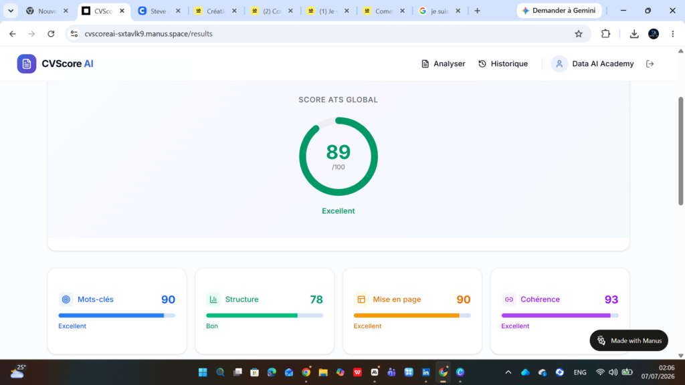Open the Analyser page
The height and width of the screenshot is (385, 685).
pyautogui.click(x=443, y=63)
